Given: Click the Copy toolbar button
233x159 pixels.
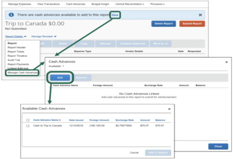Looking at the screenshot, I should [x=84, y=44].
